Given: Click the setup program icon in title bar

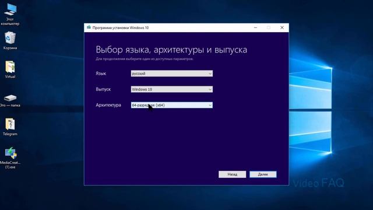Looking at the screenshot, I should (89, 27).
